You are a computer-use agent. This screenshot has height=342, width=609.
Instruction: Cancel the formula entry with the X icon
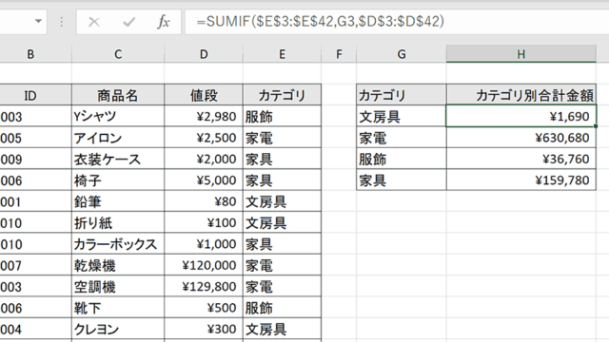click(x=94, y=22)
